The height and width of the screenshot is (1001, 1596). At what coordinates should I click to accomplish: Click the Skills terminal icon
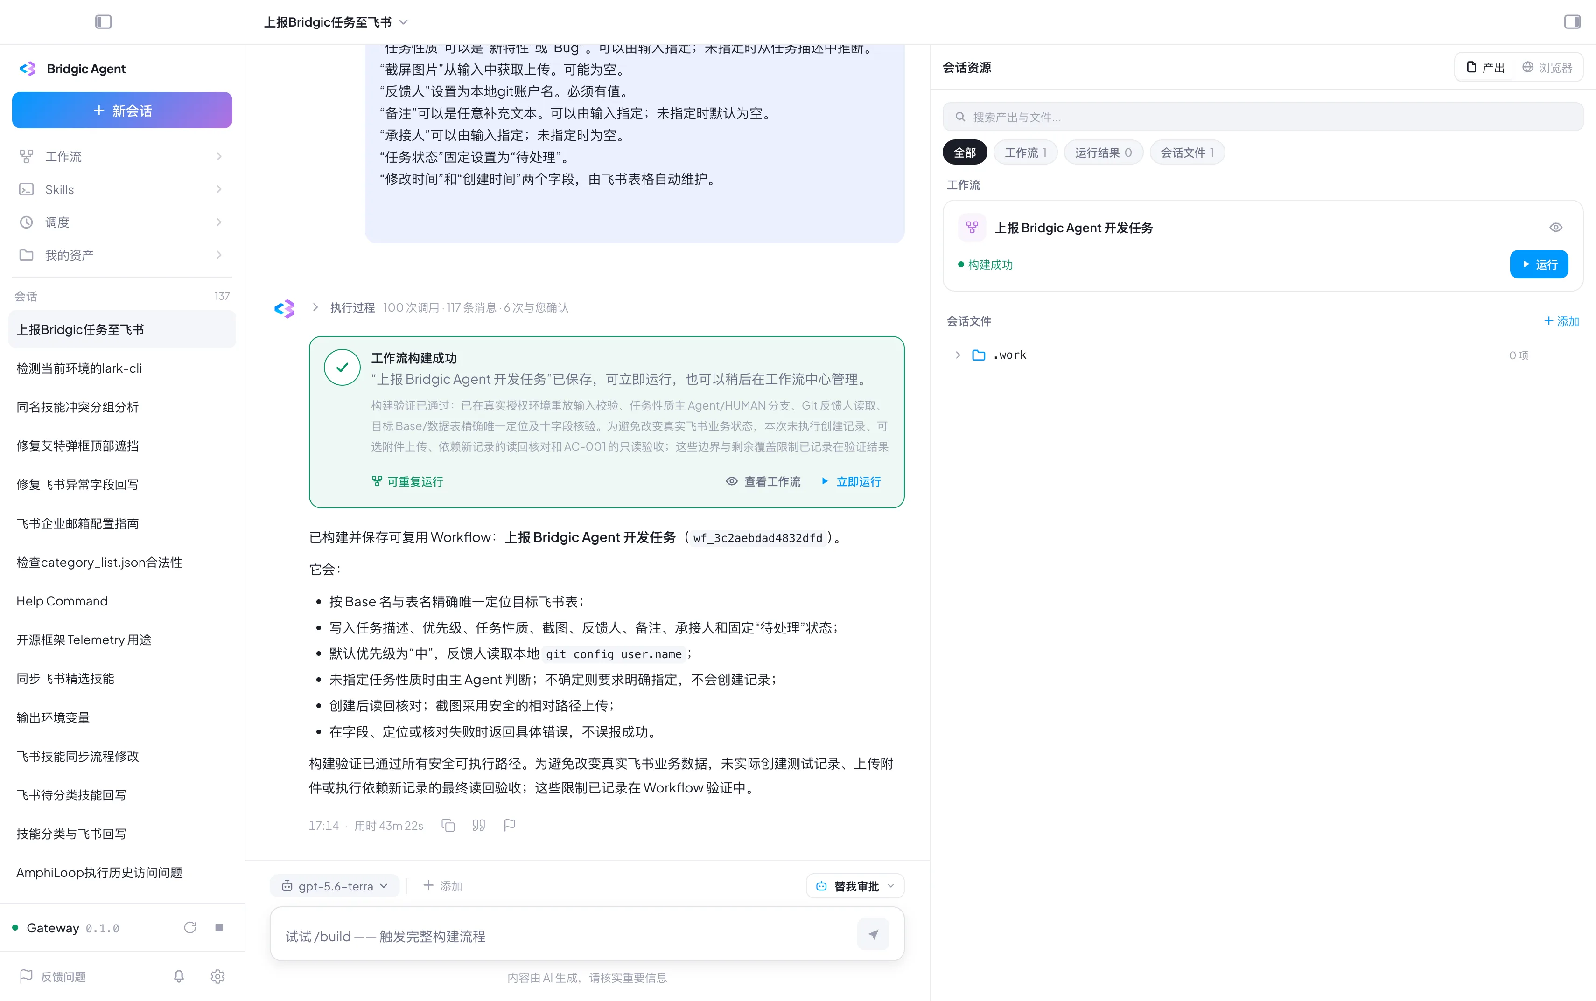point(27,190)
